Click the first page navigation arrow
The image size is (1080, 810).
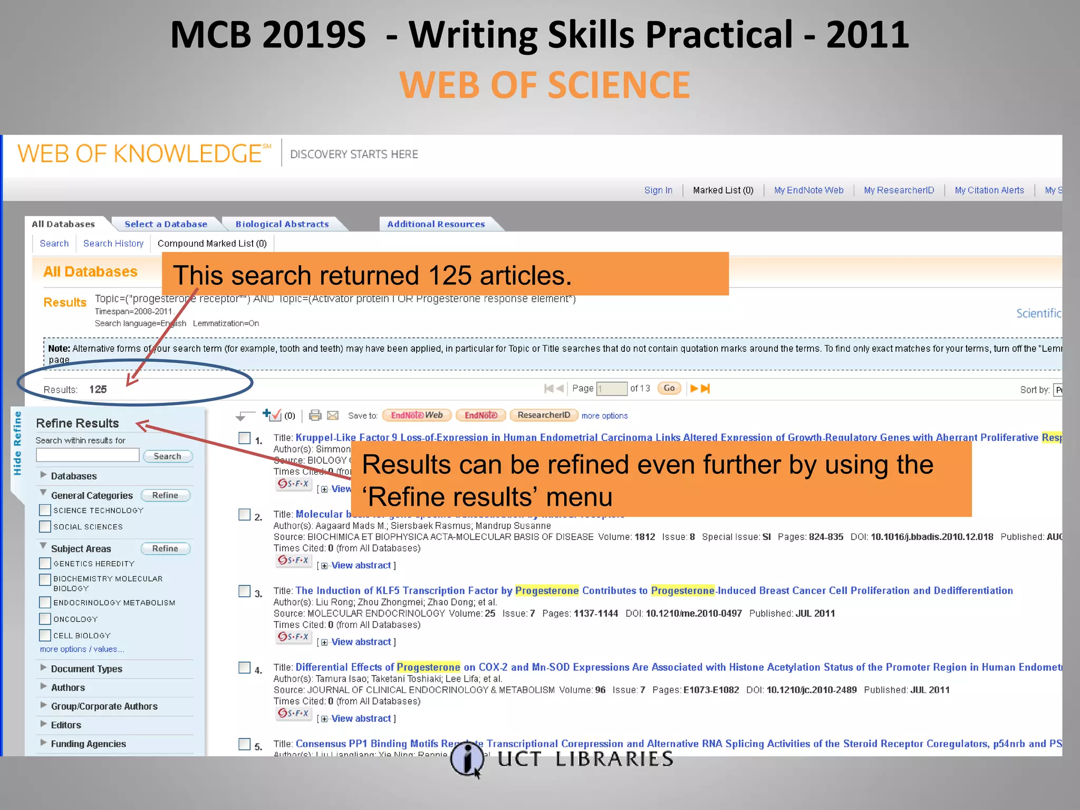(548, 389)
